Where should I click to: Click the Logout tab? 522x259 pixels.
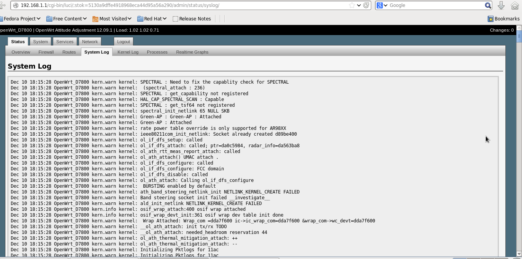[123, 42]
